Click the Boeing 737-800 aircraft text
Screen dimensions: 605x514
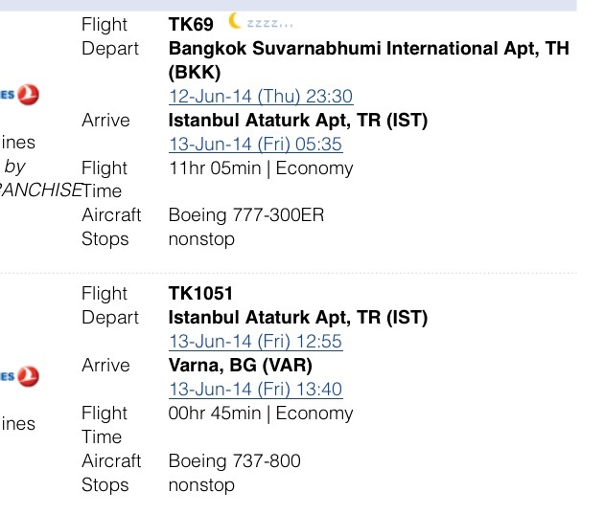click(x=234, y=461)
